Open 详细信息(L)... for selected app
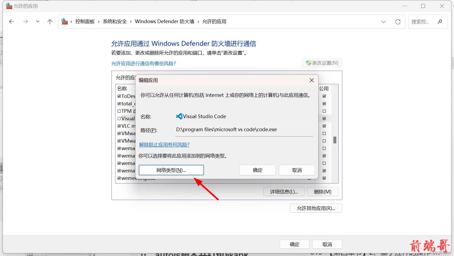This screenshot has height=256, width=454. click(x=284, y=192)
